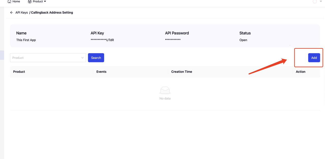Click the This First App name text
This screenshot has height=159, width=325.
pos(26,40)
